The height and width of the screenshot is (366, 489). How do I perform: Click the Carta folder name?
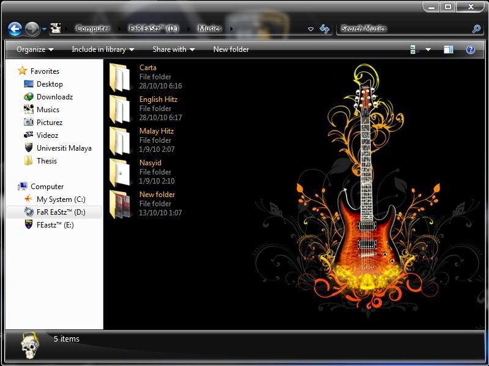point(148,68)
